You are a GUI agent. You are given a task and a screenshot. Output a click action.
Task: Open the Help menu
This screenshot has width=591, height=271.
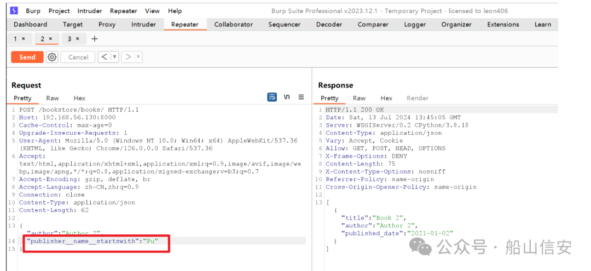click(175, 11)
